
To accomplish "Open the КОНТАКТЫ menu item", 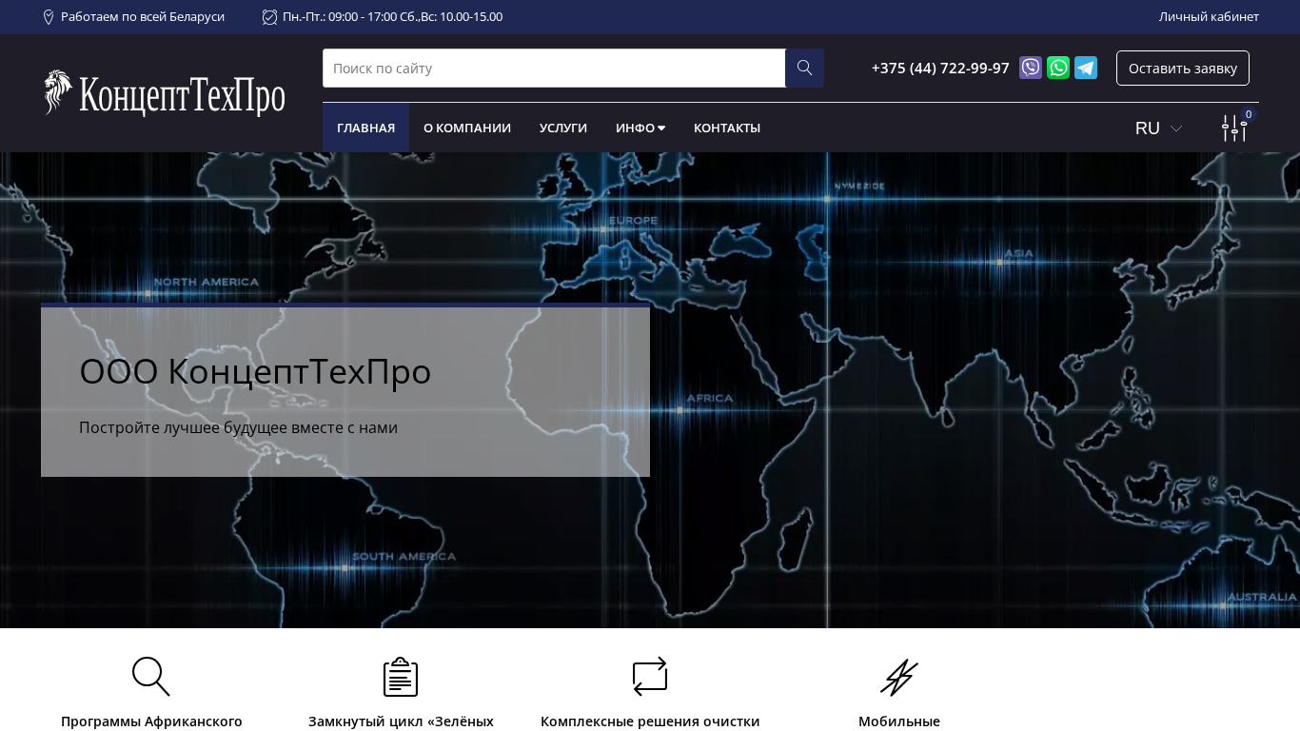I will coord(727,128).
